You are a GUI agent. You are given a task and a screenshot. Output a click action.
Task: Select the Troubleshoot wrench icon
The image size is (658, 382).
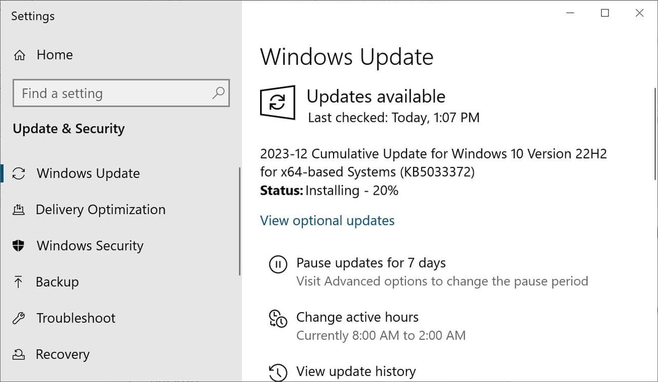point(19,318)
